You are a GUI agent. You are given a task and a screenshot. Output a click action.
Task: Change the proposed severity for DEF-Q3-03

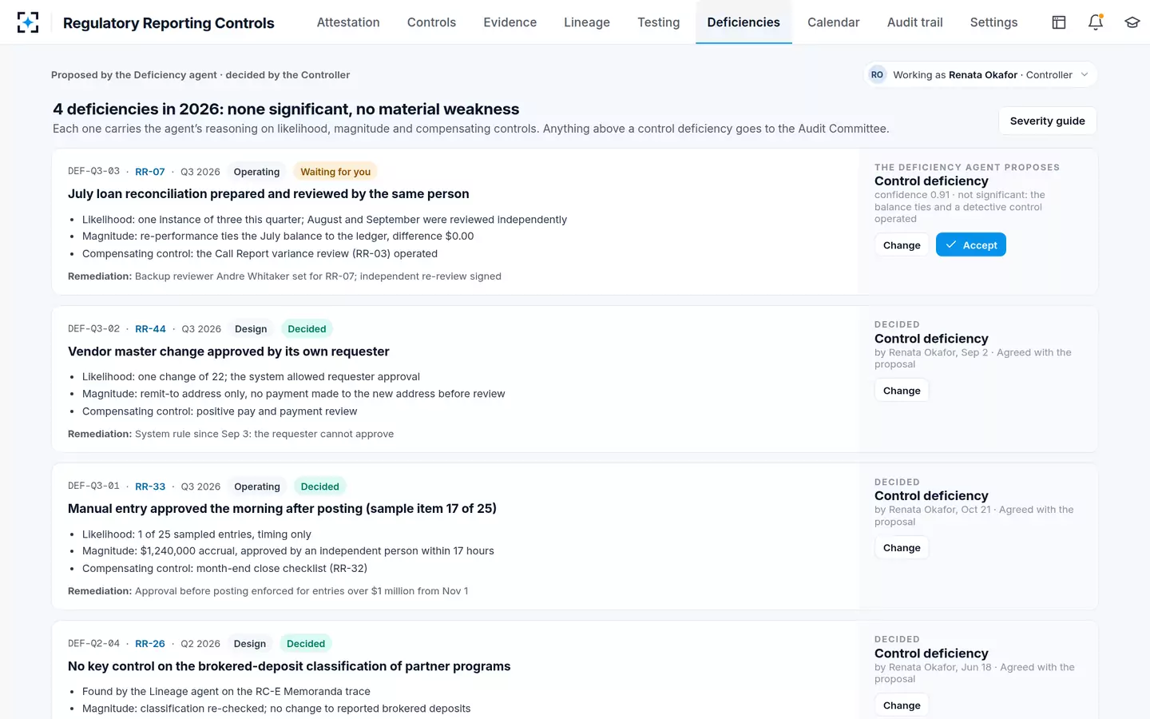902,245
